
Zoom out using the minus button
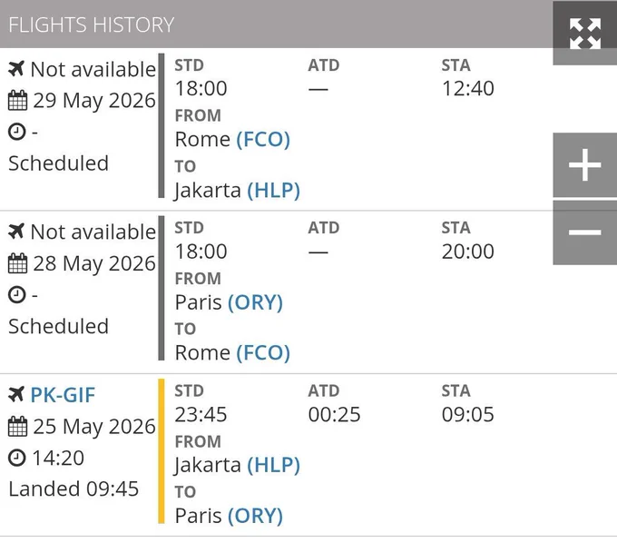(584, 232)
